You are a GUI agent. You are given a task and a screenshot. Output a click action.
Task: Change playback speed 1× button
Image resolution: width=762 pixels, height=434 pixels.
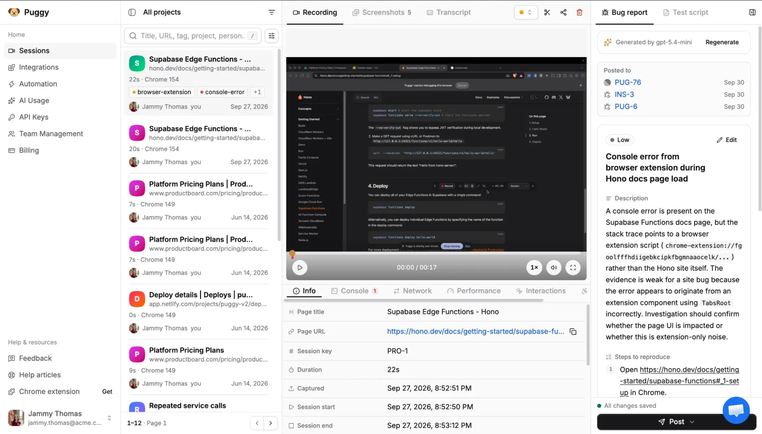[534, 268]
